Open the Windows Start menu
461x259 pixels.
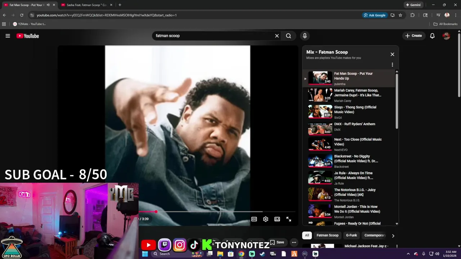point(145,254)
